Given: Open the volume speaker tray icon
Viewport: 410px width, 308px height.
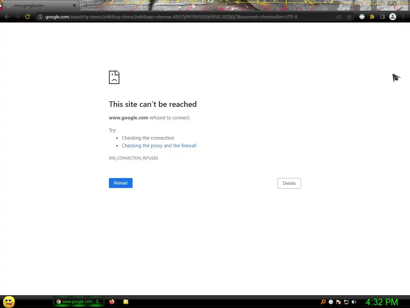Looking at the screenshot, I should [x=354, y=302].
